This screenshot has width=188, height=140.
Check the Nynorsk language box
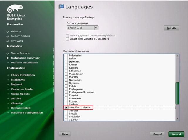pos(66,83)
